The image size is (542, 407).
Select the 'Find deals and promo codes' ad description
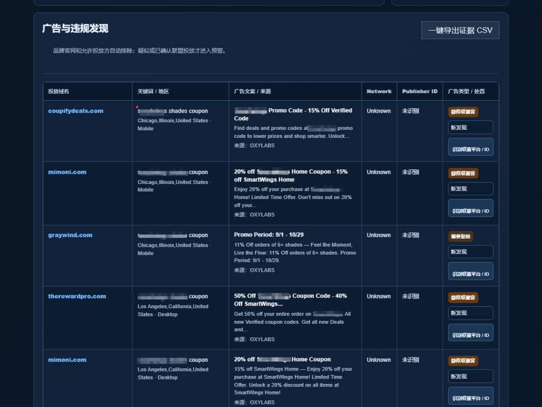pyautogui.click(x=294, y=132)
